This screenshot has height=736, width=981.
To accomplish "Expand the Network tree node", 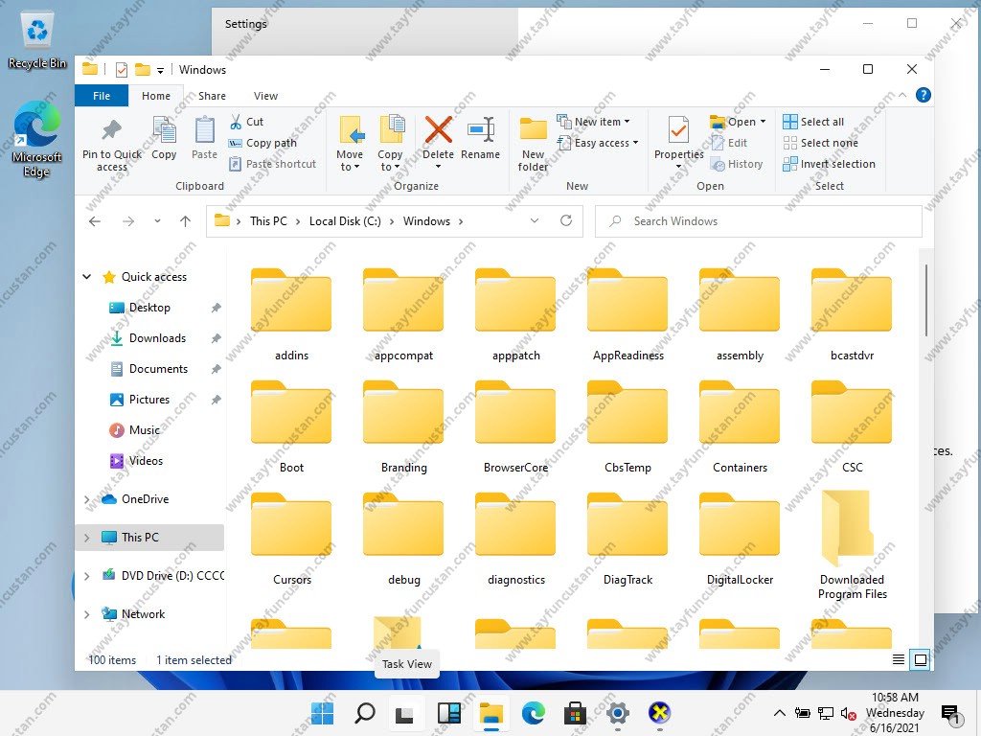I will (87, 614).
